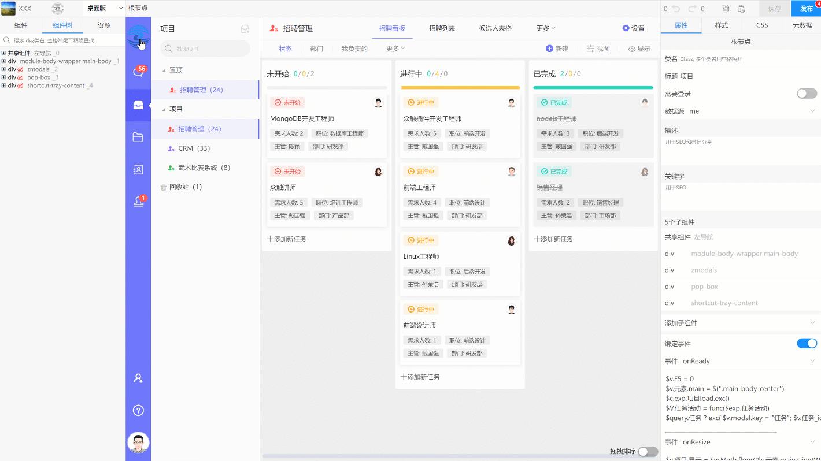
Task: Toggle the 拖拽排序 switch
Action: [648, 452]
